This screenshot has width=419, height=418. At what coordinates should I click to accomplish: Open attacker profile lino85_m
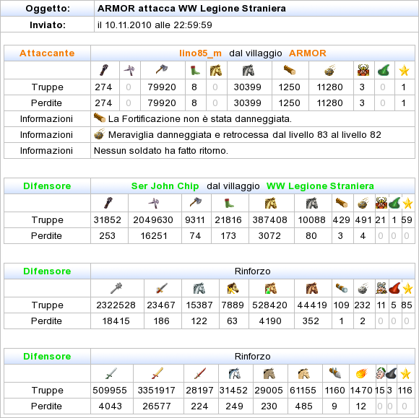(200, 53)
